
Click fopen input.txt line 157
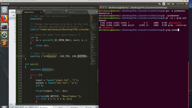point(57,80)
